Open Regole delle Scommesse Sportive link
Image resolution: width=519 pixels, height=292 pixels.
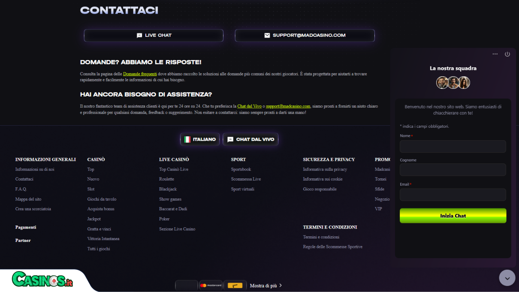[x=333, y=247]
